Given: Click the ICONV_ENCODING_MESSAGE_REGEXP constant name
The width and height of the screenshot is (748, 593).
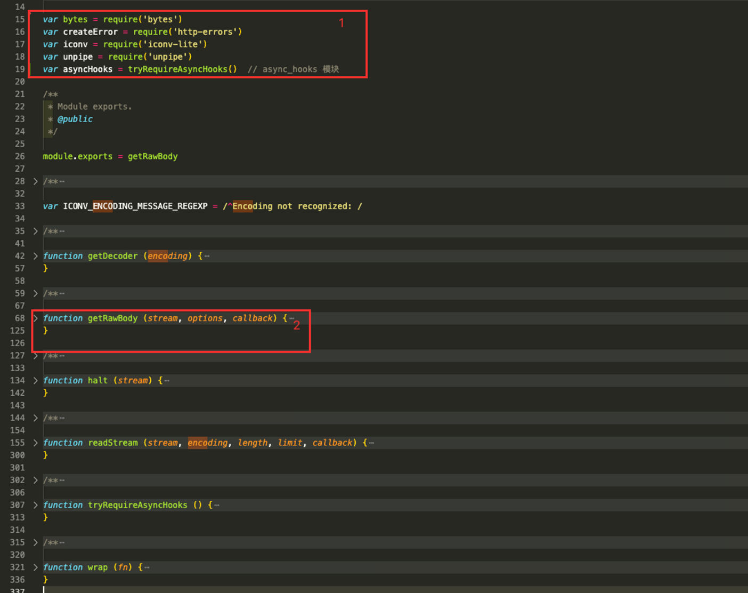Looking at the screenshot, I should point(135,206).
